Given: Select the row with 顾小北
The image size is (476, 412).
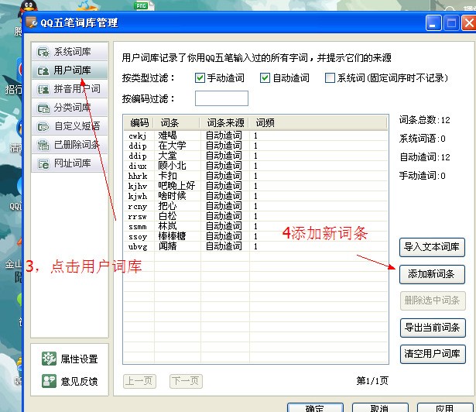Looking at the screenshot, I should pos(255,166).
